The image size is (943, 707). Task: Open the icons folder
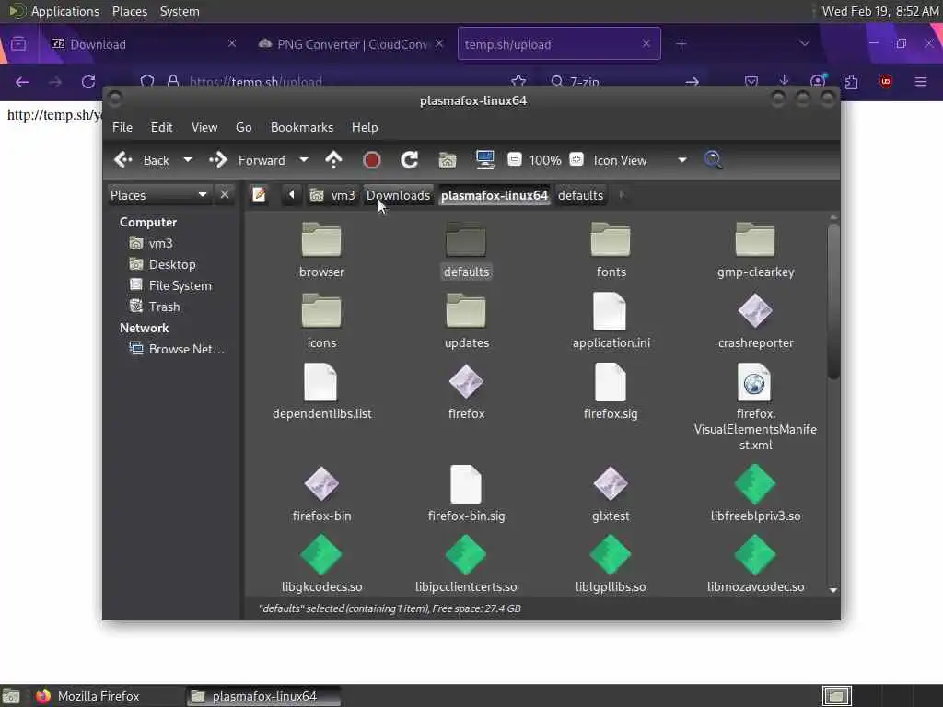(321, 321)
